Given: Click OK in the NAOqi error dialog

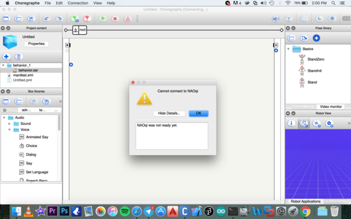Looking at the screenshot, I should click(x=198, y=113).
